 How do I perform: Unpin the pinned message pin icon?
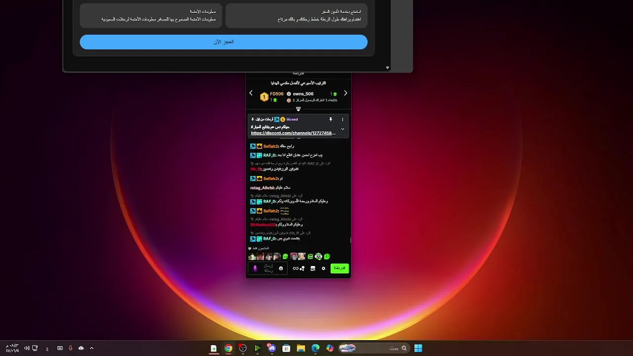331,120
